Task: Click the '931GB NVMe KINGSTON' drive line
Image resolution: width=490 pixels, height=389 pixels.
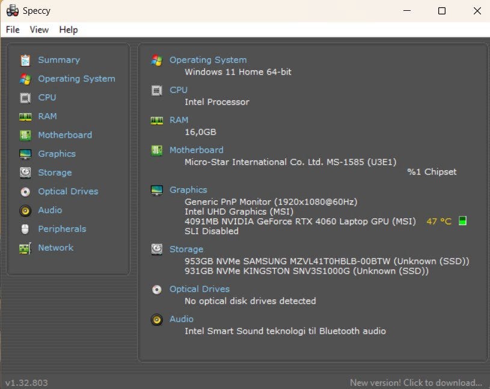Action: (307, 271)
